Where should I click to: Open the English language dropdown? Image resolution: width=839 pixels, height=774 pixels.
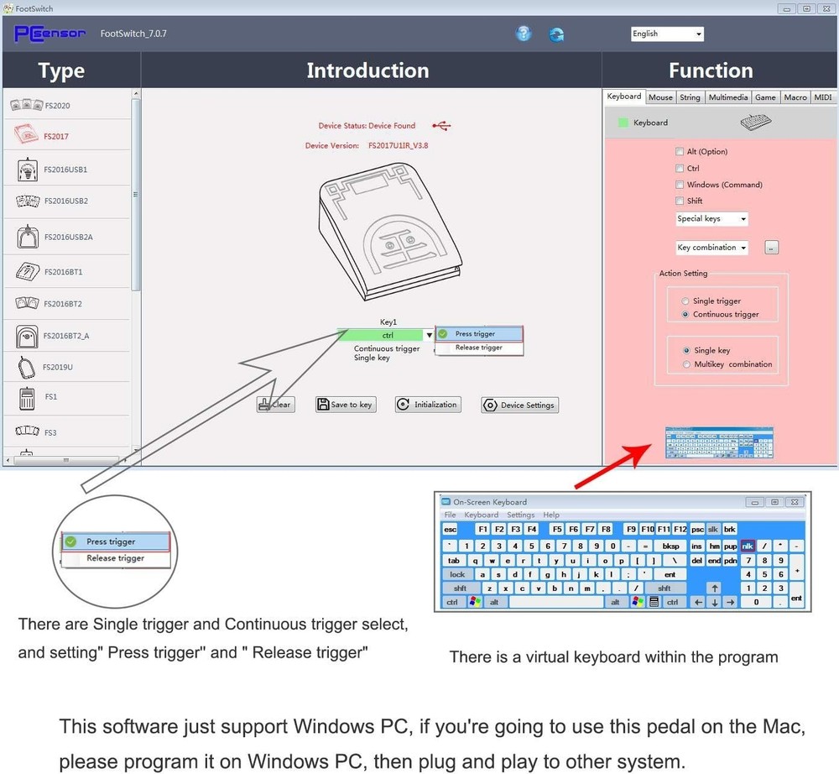pos(667,34)
